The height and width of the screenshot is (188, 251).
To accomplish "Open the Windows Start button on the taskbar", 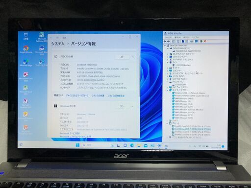I will [x=78, y=145].
